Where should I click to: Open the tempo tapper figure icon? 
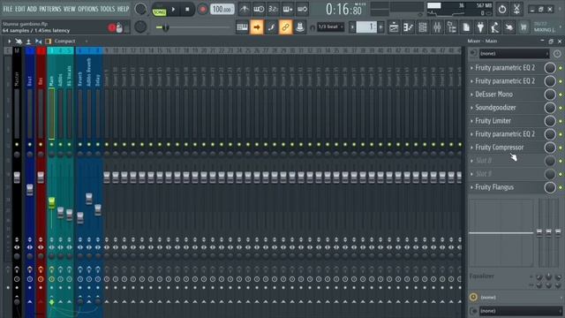(494, 27)
